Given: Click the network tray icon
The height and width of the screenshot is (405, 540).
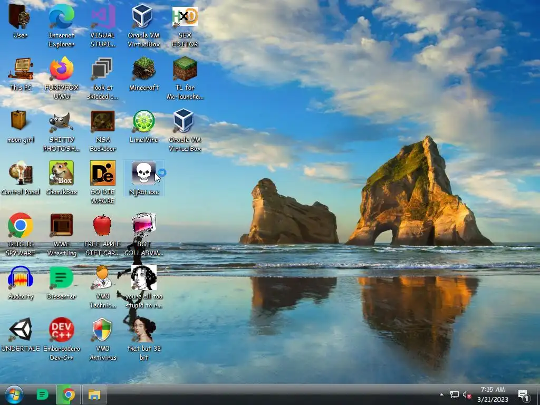Looking at the screenshot, I should (454, 394).
